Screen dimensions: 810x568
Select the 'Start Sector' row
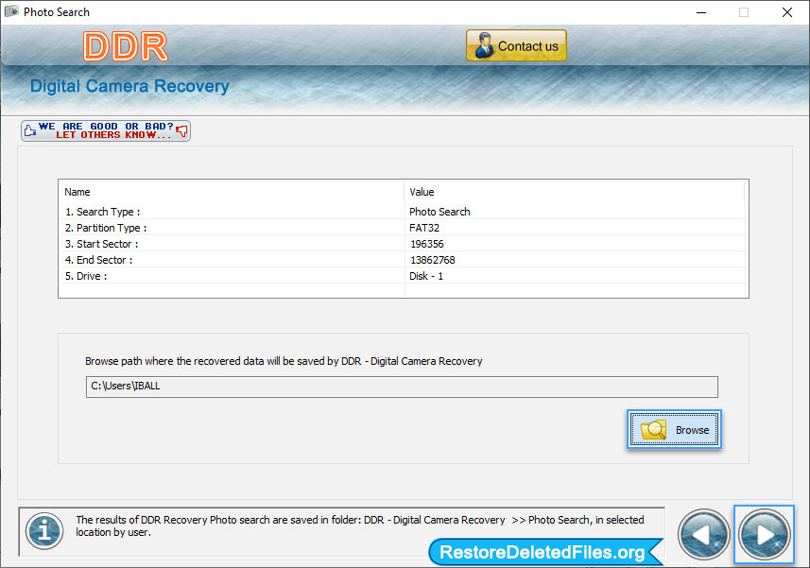[x=403, y=244]
